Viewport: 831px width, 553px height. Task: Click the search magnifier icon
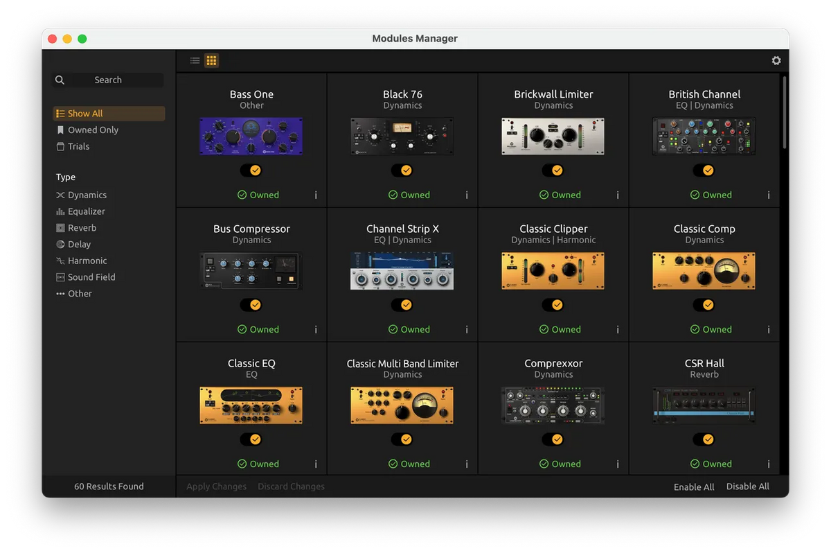(60, 80)
